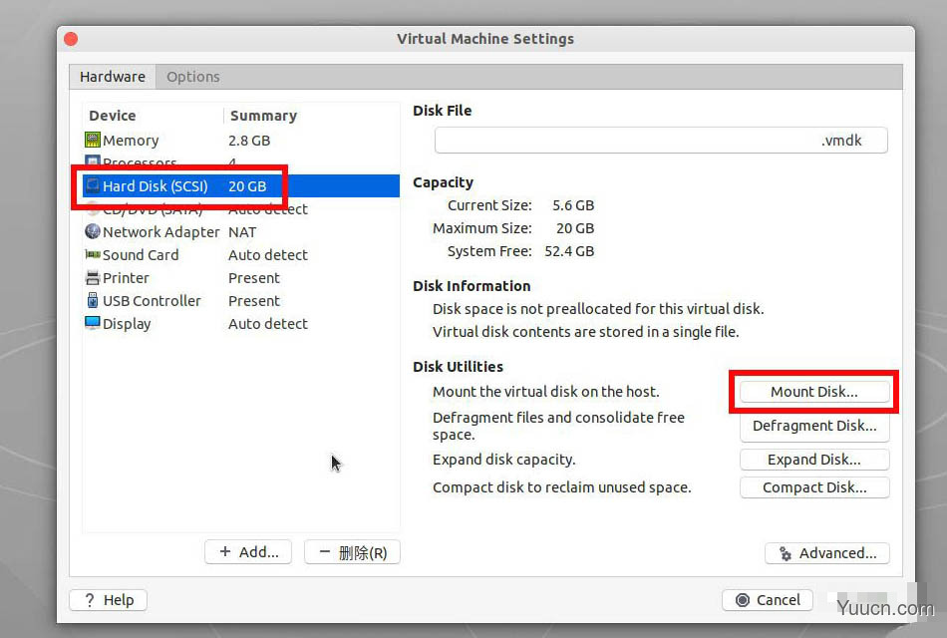
Task: Click the Sound Card icon
Action: (93, 255)
